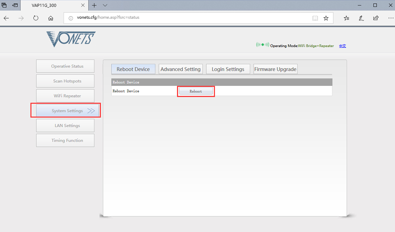
Task: Refresh the current page
Action: point(36,18)
